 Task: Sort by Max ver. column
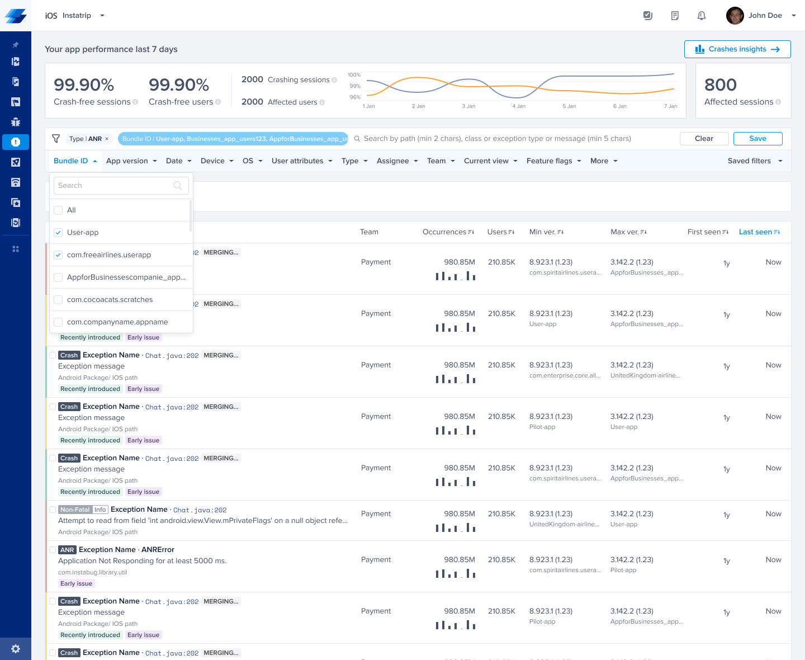(643, 232)
